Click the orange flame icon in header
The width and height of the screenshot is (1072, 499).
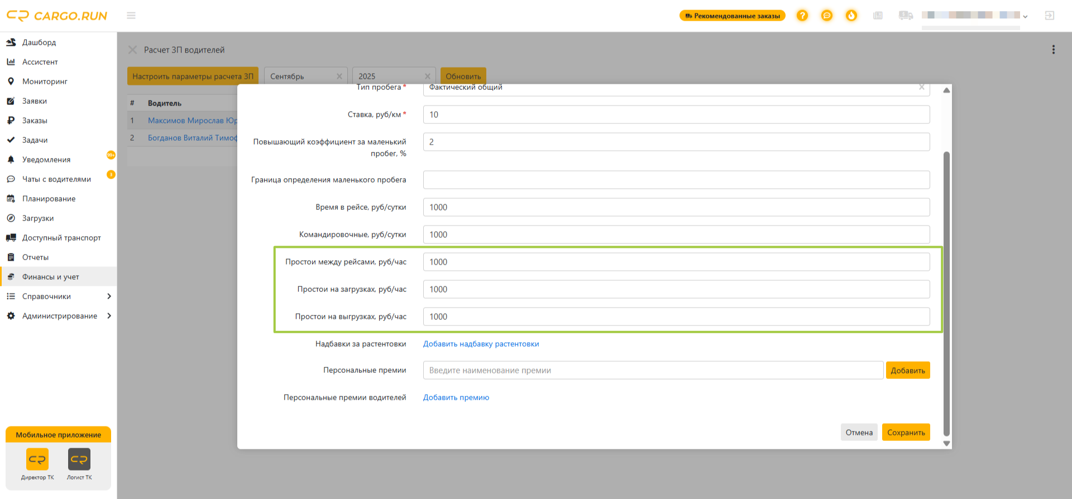[x=851, y=16]
